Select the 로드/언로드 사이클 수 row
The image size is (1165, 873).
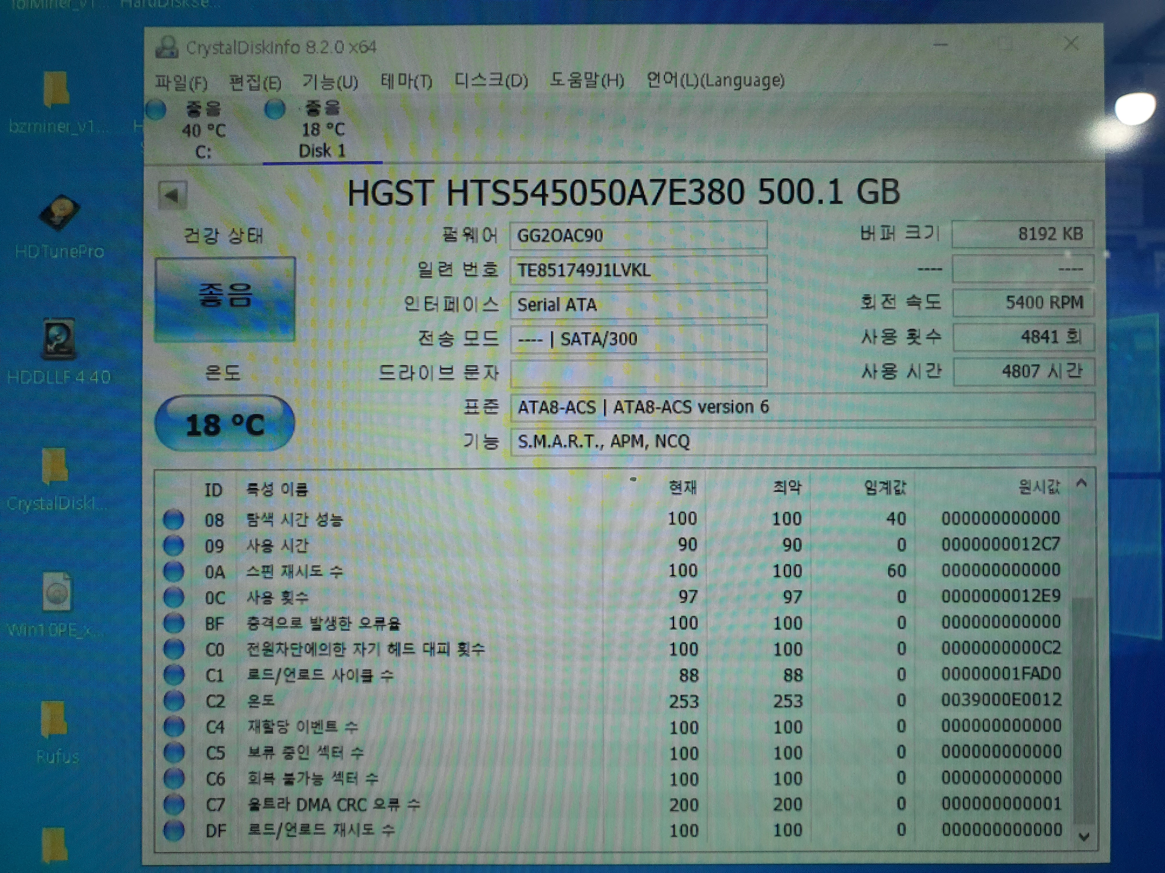tap(614, 675)
